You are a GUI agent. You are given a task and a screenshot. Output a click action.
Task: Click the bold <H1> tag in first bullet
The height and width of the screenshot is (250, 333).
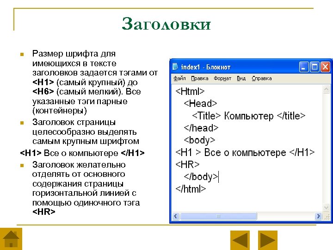[x=43, y=82]
